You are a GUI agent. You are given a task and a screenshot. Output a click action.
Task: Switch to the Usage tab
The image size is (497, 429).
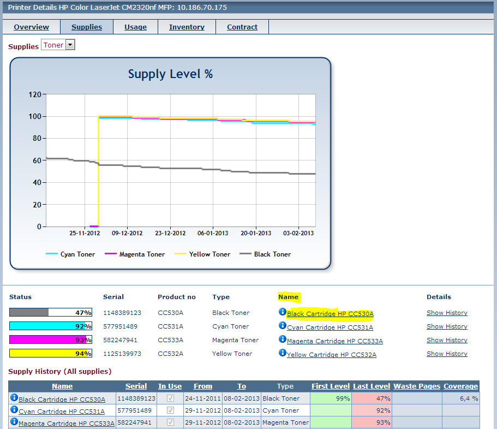(135, 27)
